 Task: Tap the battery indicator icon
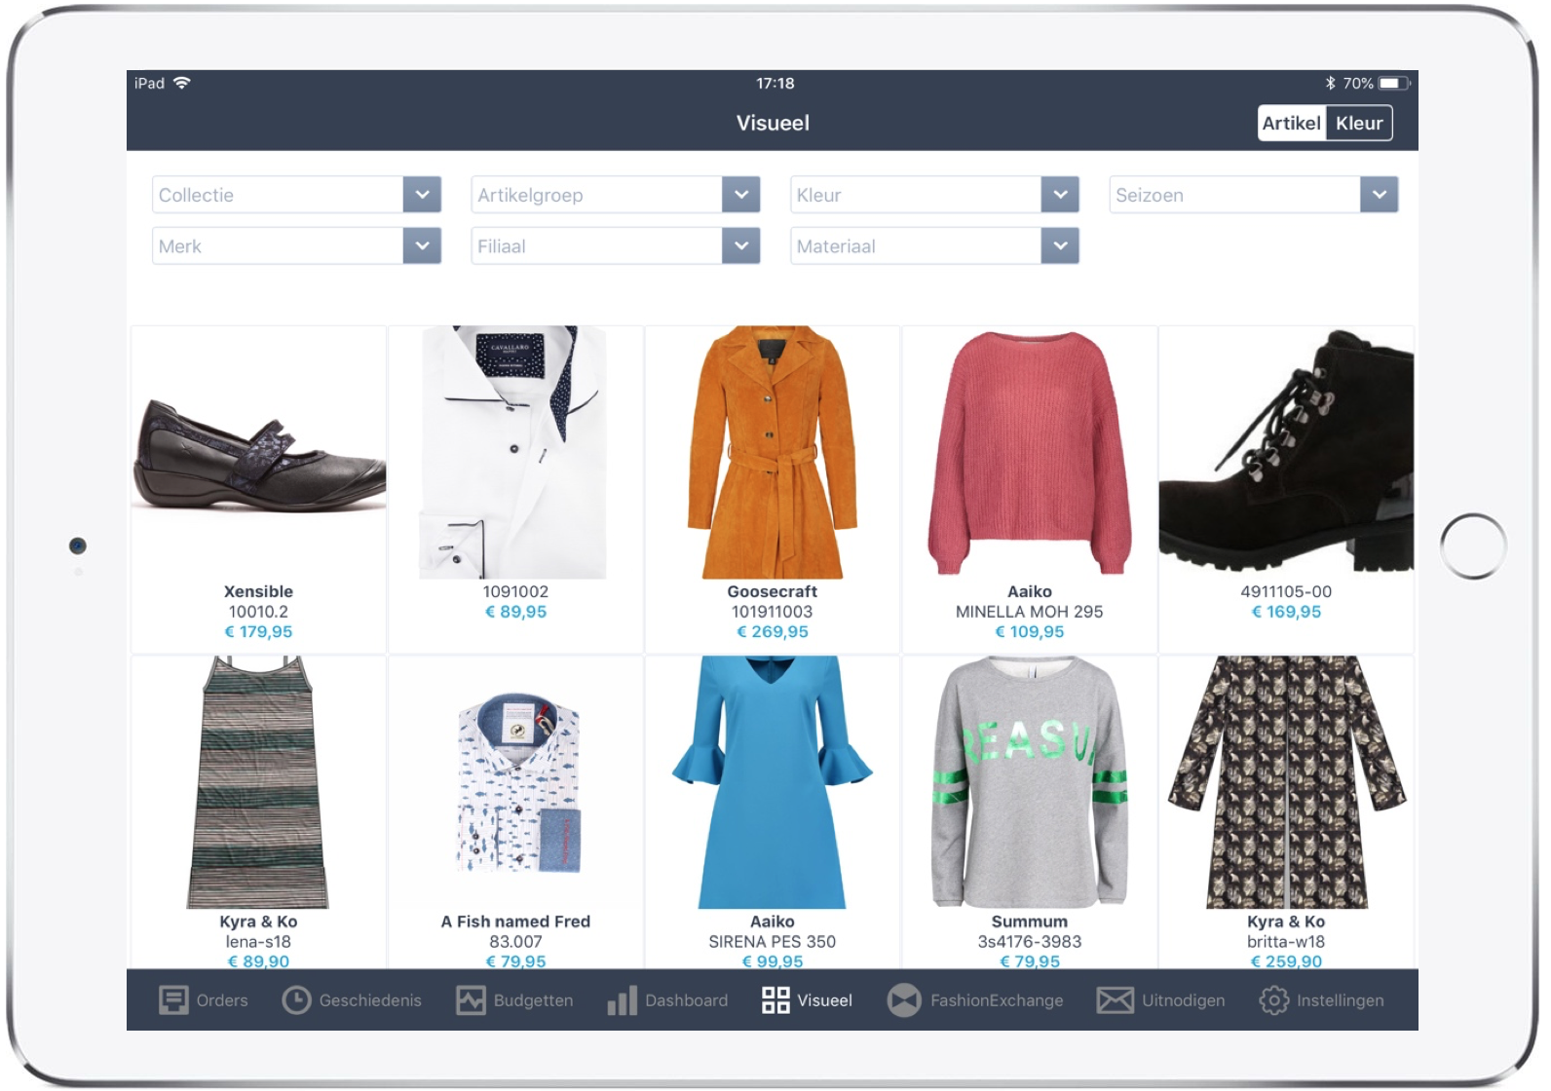[1394, 83]
